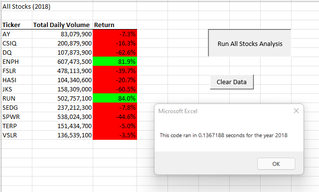Select the green 81.9% return cell
Viewport: 319px width, 192px height.
tap(115, 61)
